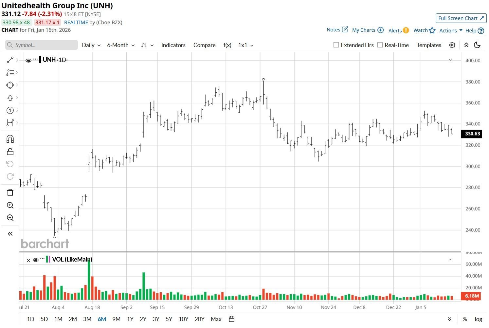Collapse the volume pane chevron
Image resolution: width=489 pixels, height=328 pixels.
pos(450,260)
